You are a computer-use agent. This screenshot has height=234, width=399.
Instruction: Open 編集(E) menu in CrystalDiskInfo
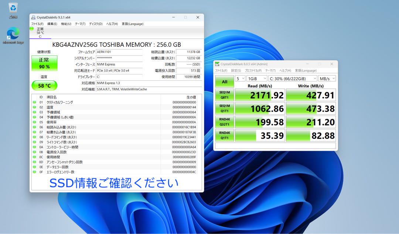[52, 24]
